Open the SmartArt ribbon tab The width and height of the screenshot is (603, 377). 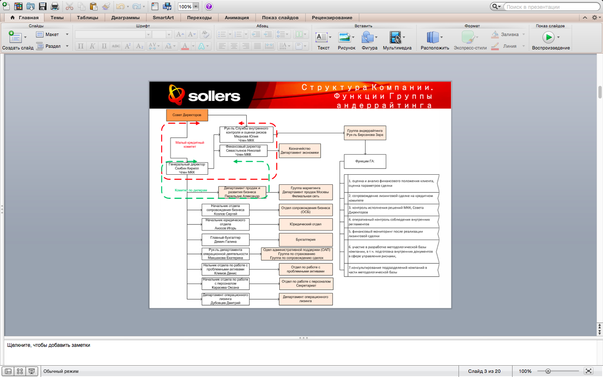(x=163, y=18)
